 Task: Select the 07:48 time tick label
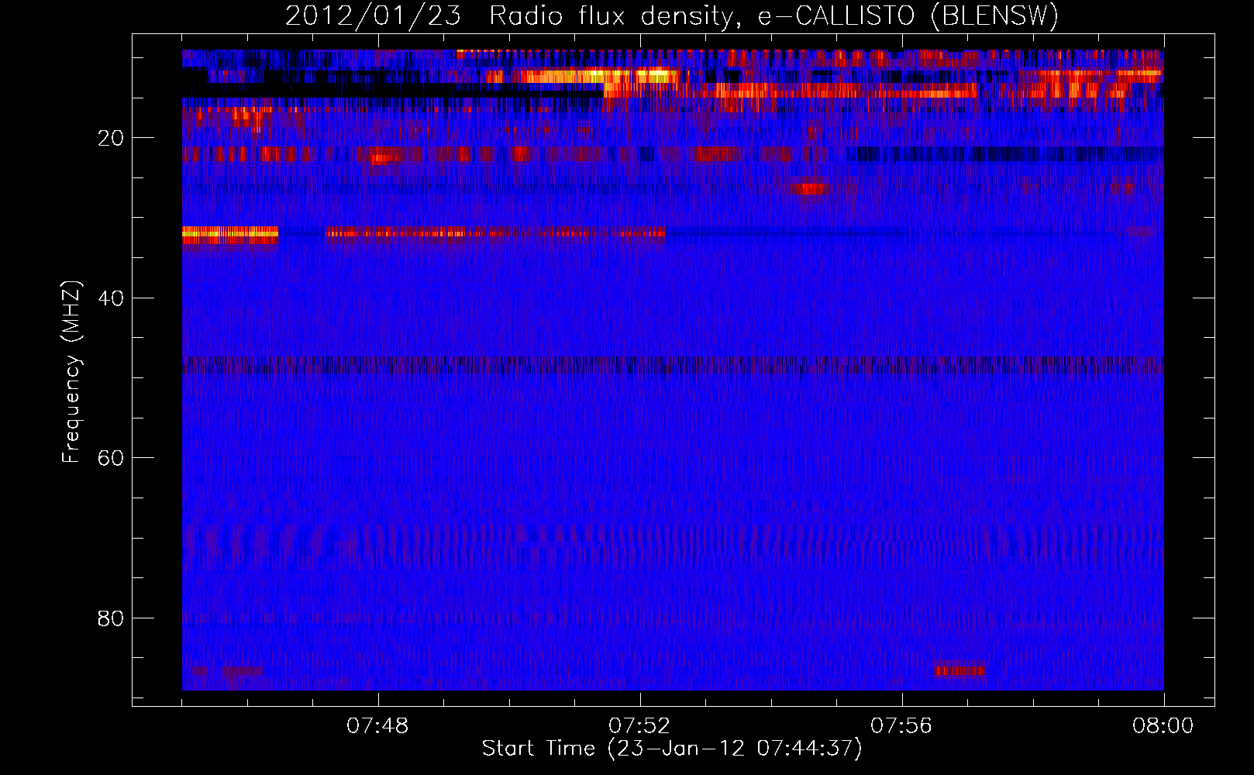[x=377, y=726]
